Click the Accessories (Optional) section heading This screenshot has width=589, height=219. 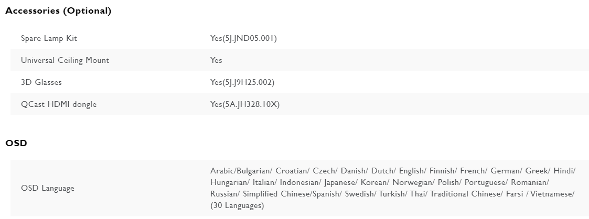[x=58, y=11]
